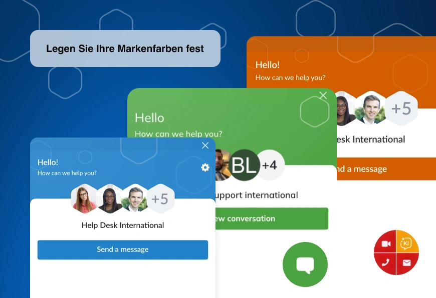This screenshot has width=436, height=298.
Task: Click green New conversation button
Action: [x=272, y=218]
